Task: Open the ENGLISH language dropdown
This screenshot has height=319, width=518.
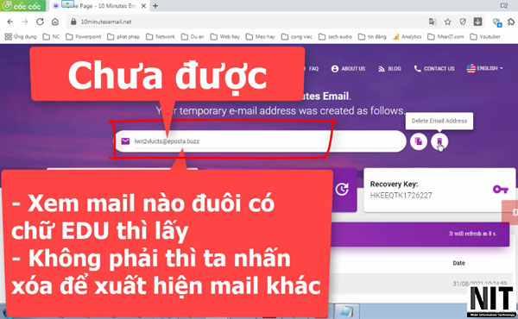Action: tap(484, 68)
